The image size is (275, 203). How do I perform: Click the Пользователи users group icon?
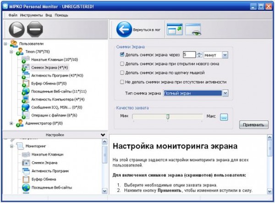[14, 44]
